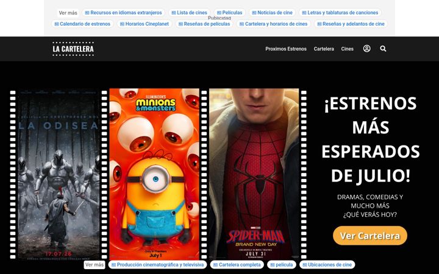Open Proximos Estrenos menu

286,49
